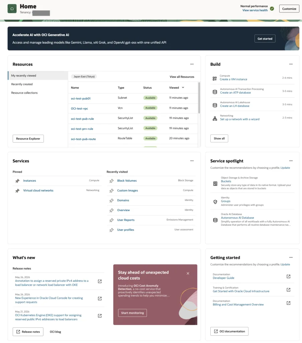Click the Start monitoring button
The height and width of the screenshot is (343, 302).
point(132,313)
